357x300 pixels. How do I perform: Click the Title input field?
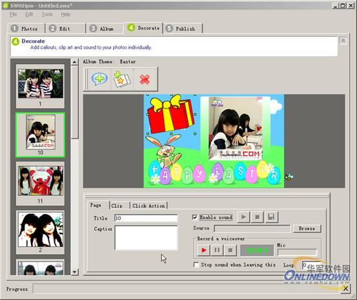click(146, 218)
